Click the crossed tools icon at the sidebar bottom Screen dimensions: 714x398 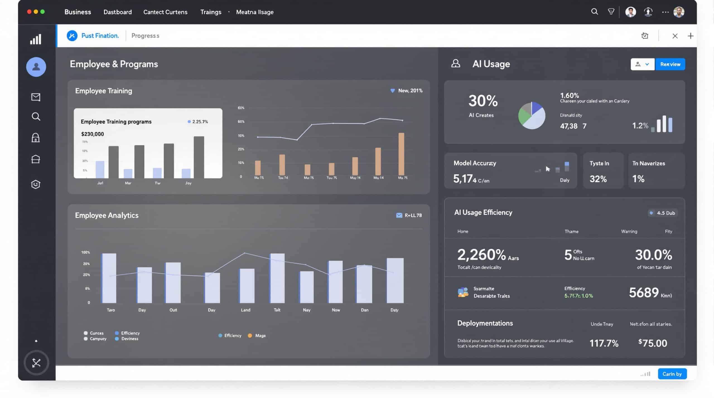(36, 363)
